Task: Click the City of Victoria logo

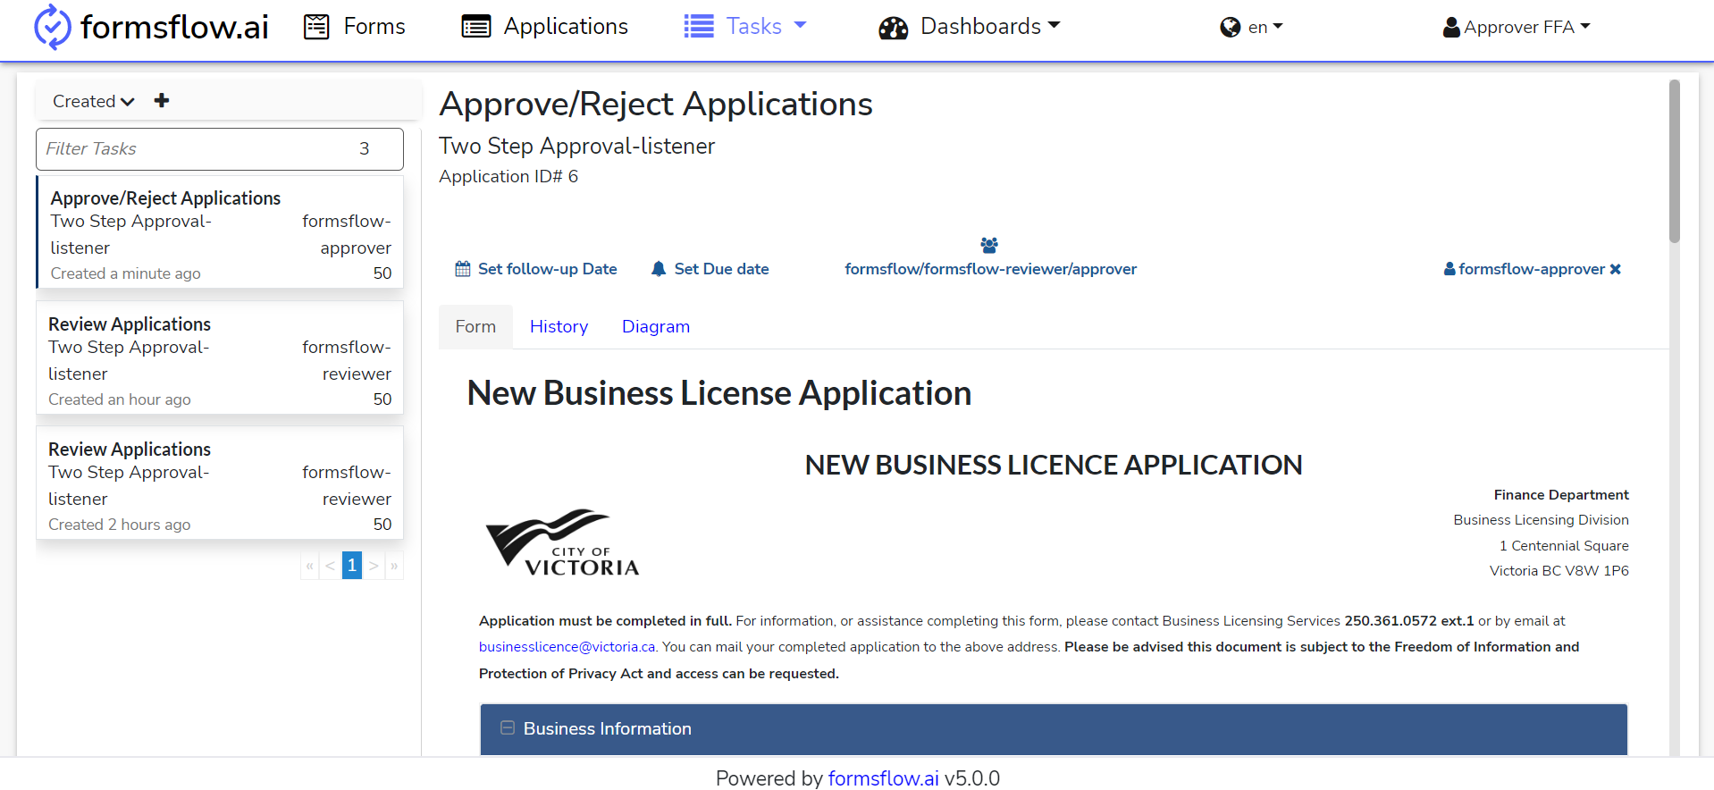Action: (562, 542)
